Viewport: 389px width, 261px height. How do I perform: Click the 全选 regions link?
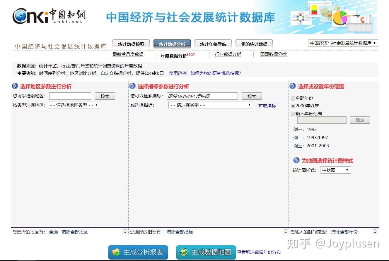tap(53, 232)
